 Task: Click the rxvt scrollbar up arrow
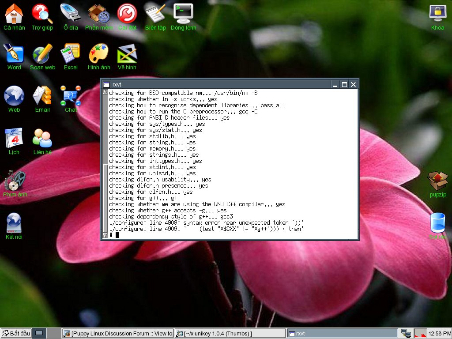point(105,92)
